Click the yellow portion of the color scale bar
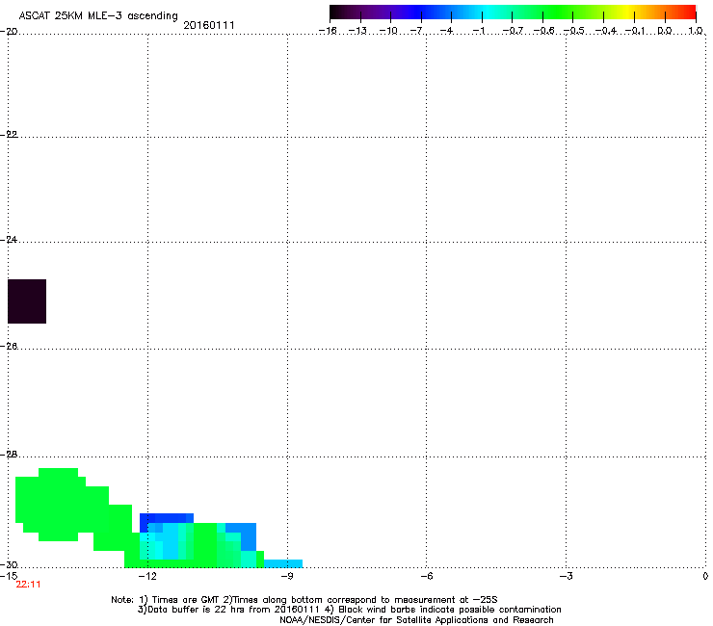713x626 pixels. tap(625, 13)
